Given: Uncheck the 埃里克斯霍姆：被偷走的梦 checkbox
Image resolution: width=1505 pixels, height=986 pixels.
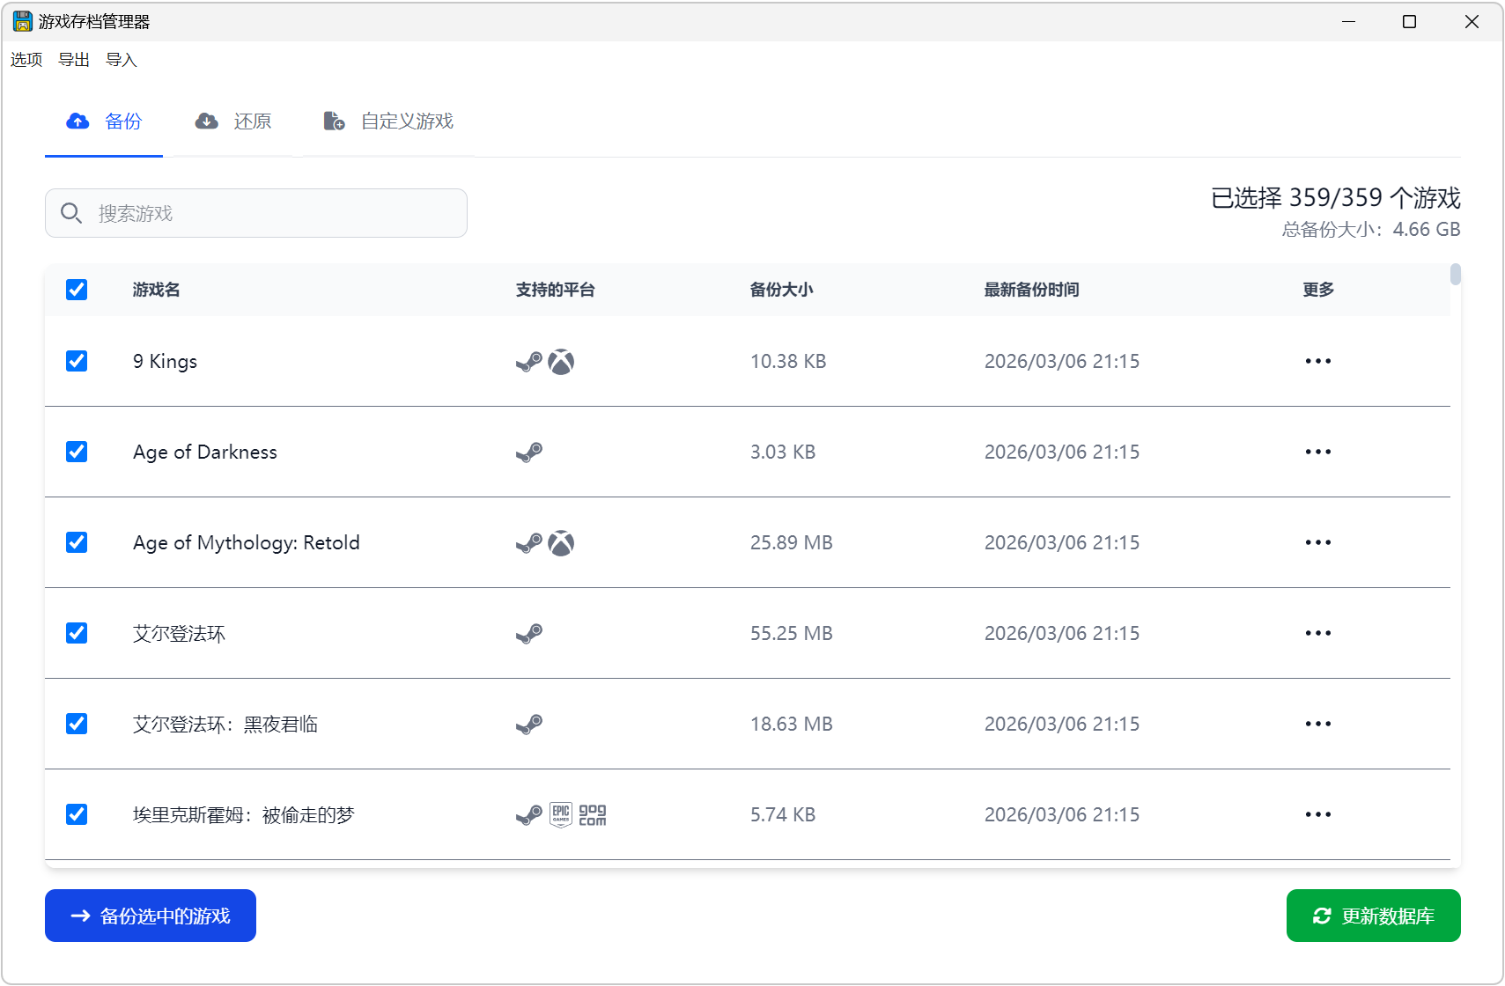Looking at the screenshot, I should (77, 814).
